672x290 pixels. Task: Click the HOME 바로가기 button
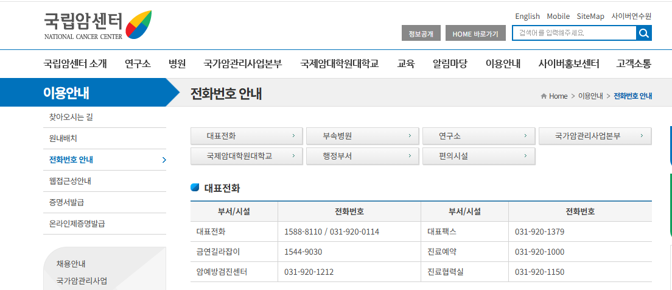[x=475, y=34]
